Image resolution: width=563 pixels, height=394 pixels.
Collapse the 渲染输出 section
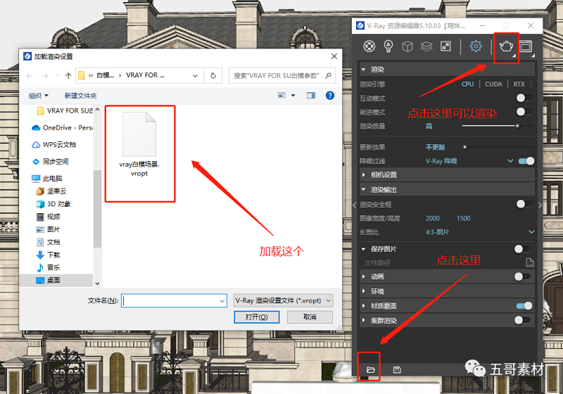pos(363,189)
